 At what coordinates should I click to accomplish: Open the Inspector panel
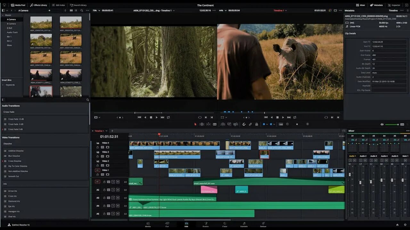394,5
